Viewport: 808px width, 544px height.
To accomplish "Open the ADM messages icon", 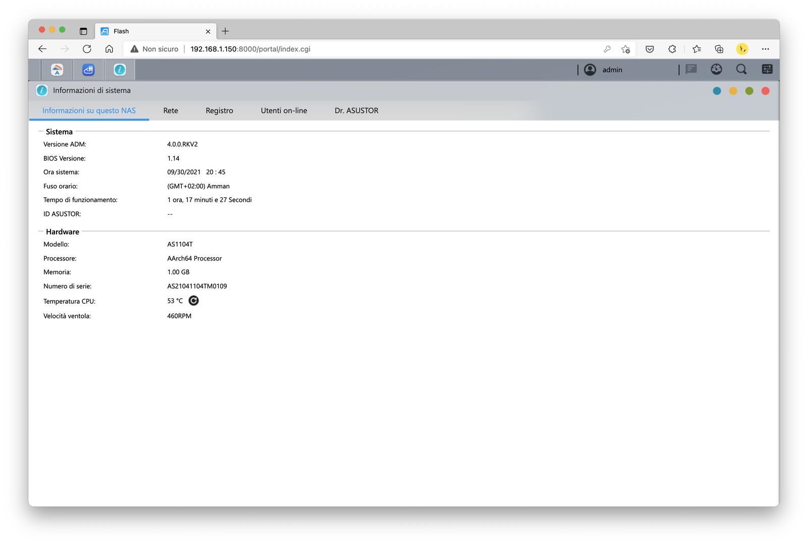I will point(691,69).
